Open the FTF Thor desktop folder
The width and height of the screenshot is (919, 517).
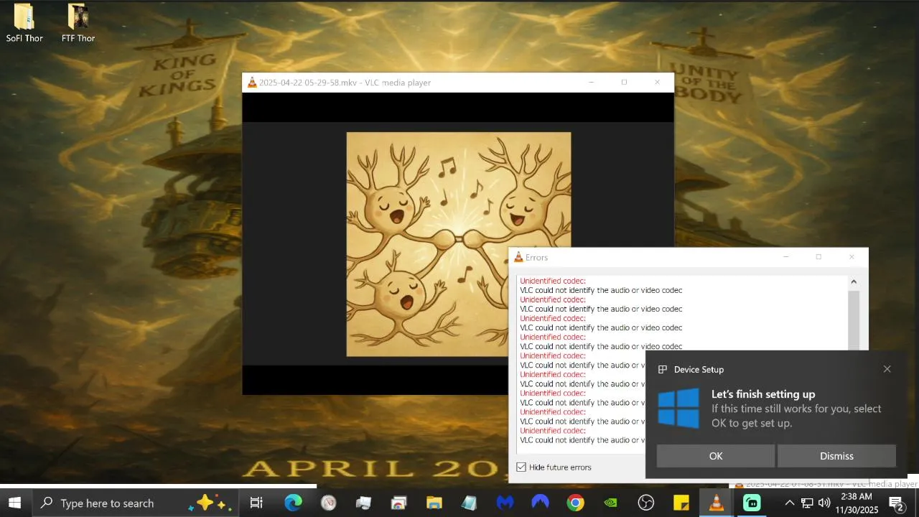[x=78, y=23]
